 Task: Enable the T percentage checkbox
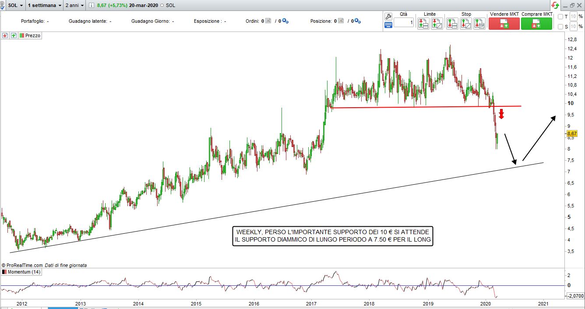[560, 17]
